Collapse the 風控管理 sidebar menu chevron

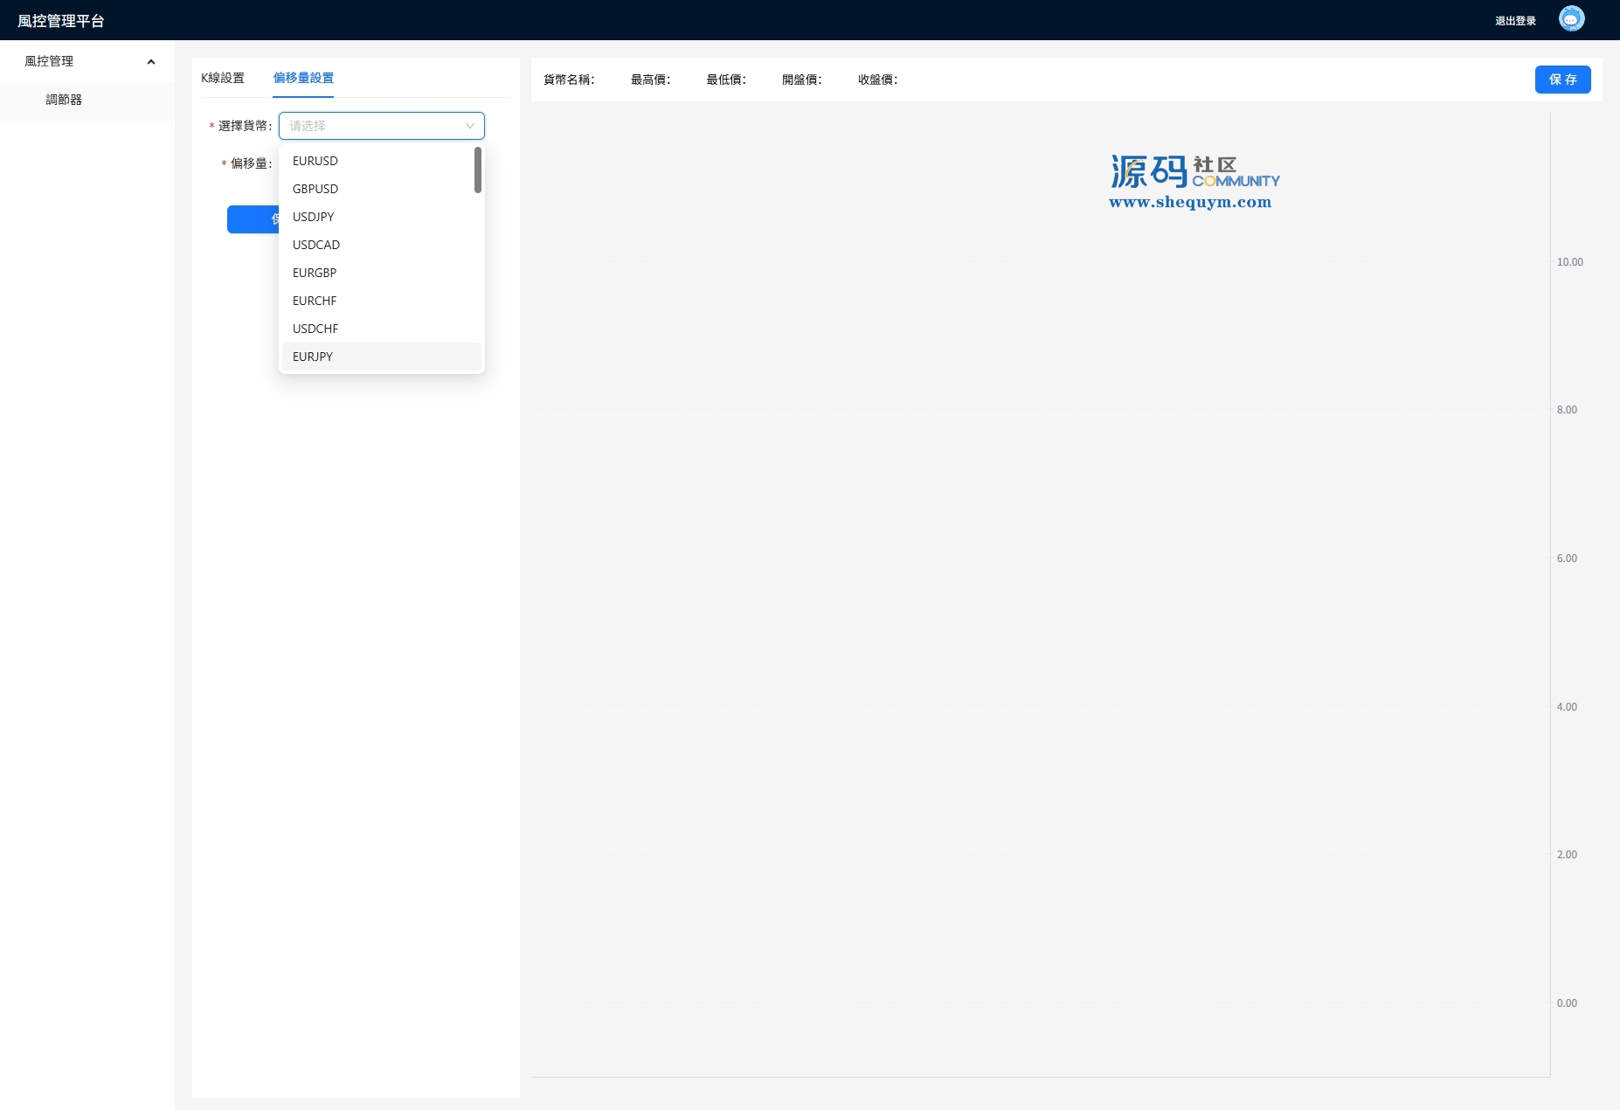(x=151, y=62)
